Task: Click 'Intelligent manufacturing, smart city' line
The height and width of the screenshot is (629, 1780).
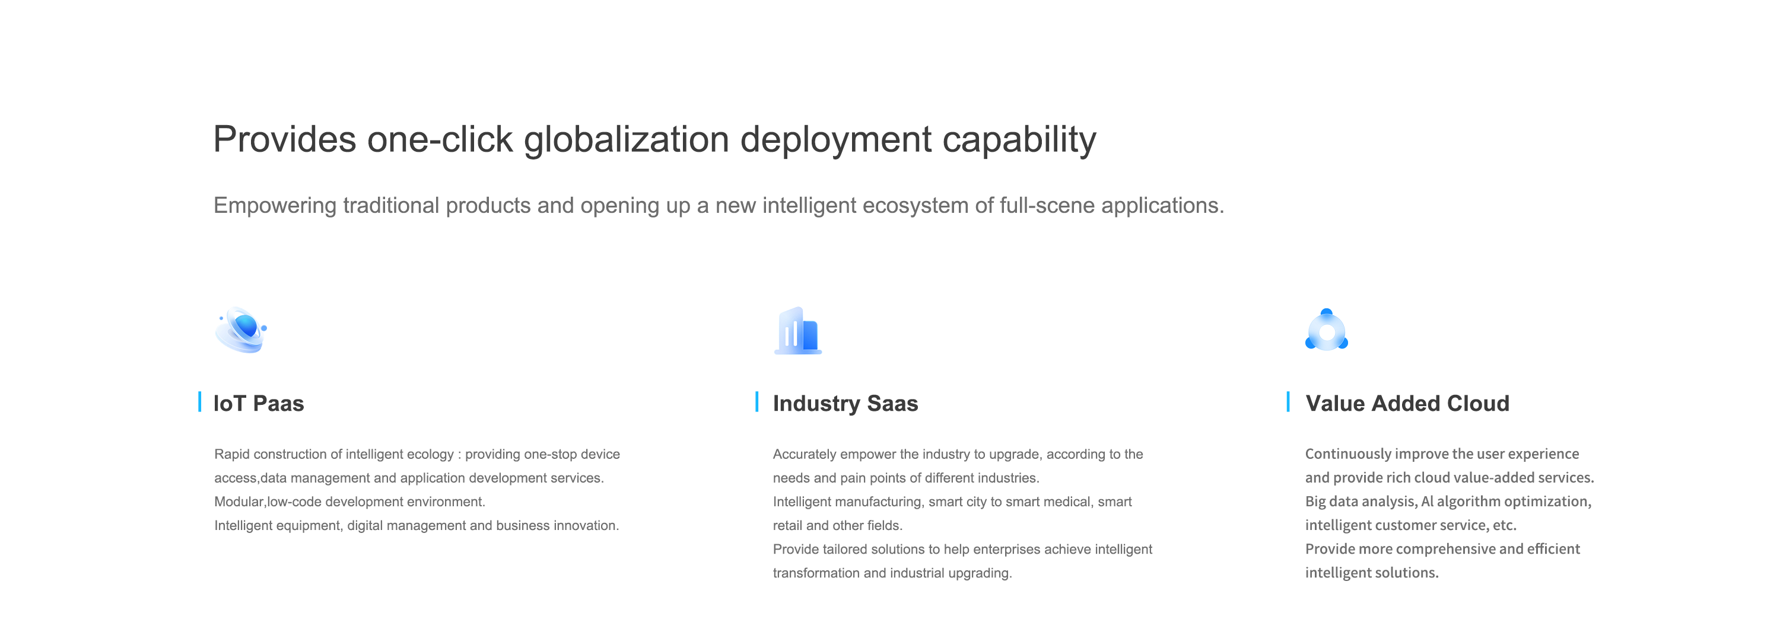Action: pyautogui.click(x=952, y=502)
